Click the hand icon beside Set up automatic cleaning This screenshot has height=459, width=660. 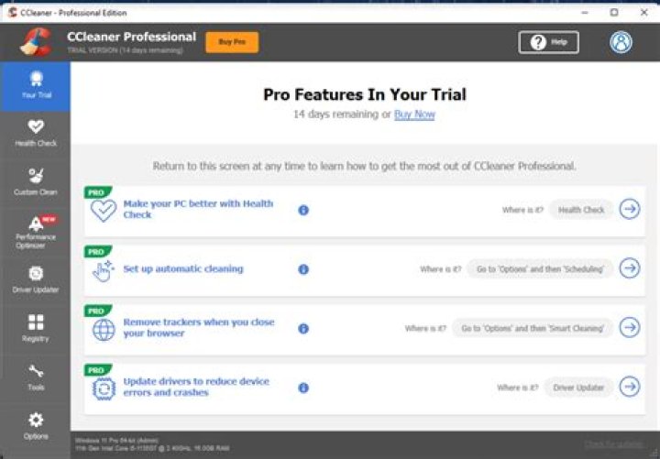(x=103, y=270)
